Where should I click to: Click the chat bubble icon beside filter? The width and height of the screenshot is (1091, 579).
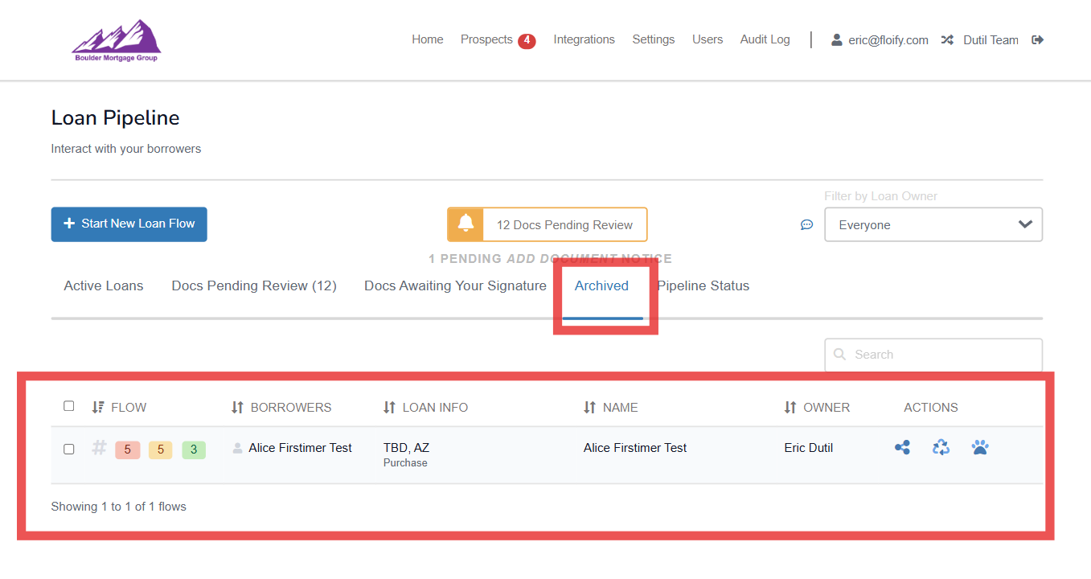tap(806, 225)
